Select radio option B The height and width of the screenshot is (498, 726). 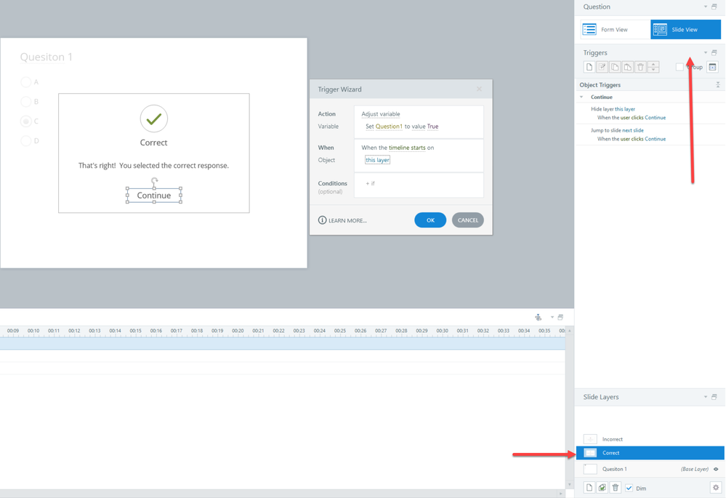(x=26, y=102)
